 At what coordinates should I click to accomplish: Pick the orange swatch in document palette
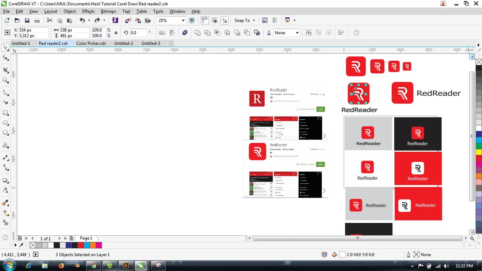click(93, 245)
